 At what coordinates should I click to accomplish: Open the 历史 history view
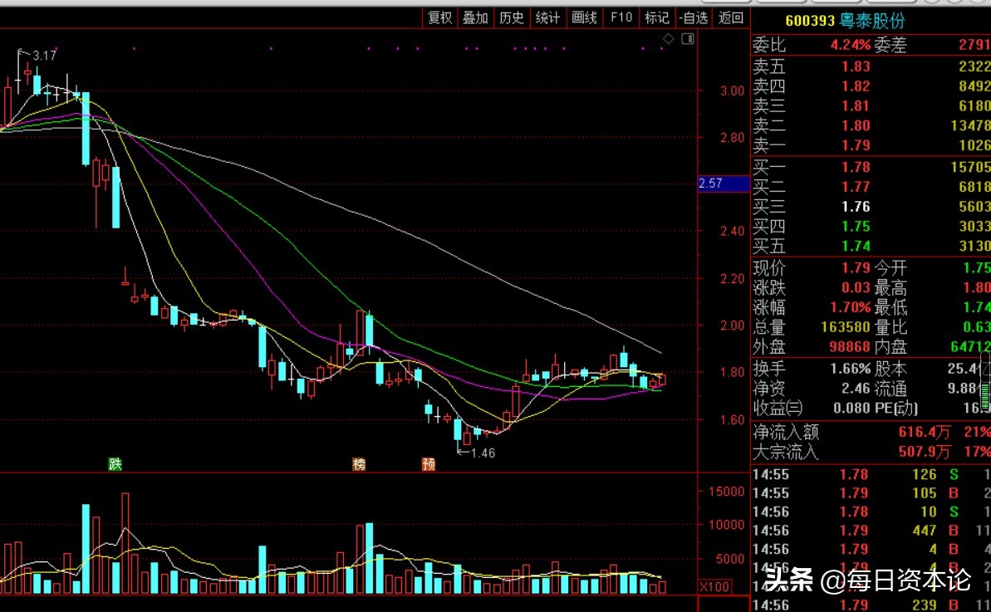click(512, 17)
